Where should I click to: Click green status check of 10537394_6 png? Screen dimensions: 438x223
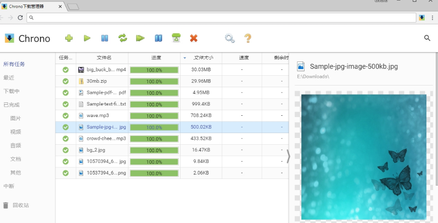pyautogui.click(x=66, y=173)
